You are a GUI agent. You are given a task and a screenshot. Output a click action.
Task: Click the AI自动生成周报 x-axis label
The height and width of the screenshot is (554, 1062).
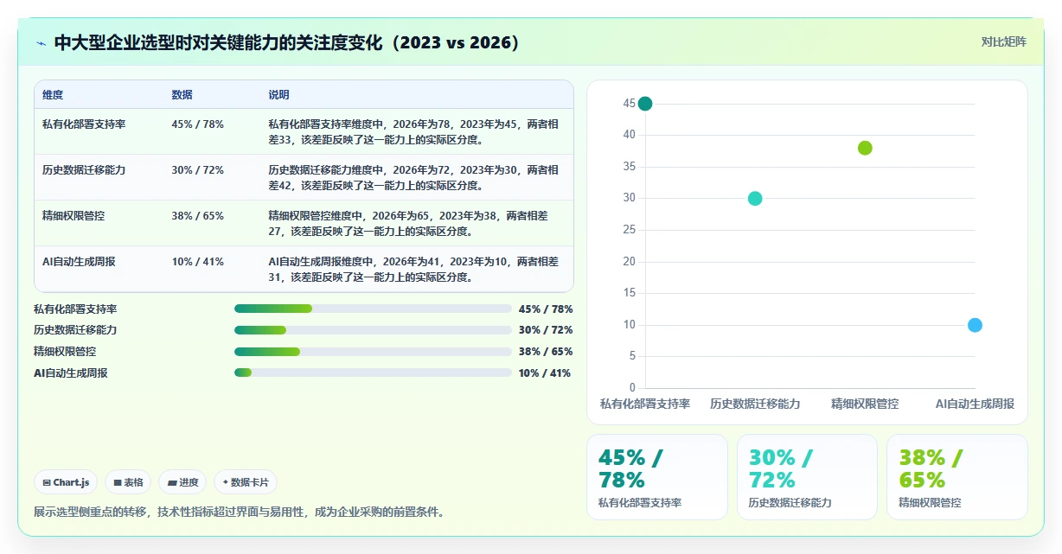point(975,404)
